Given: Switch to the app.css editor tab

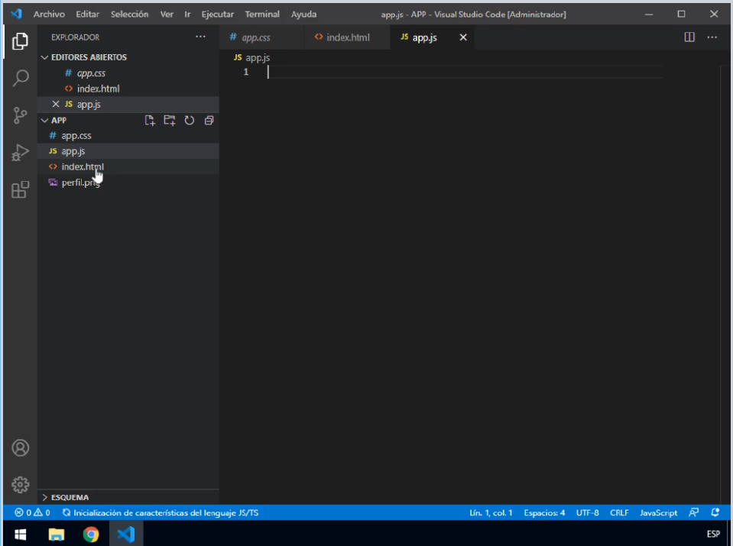Looking at the screenshot, I should coord(261,37).
